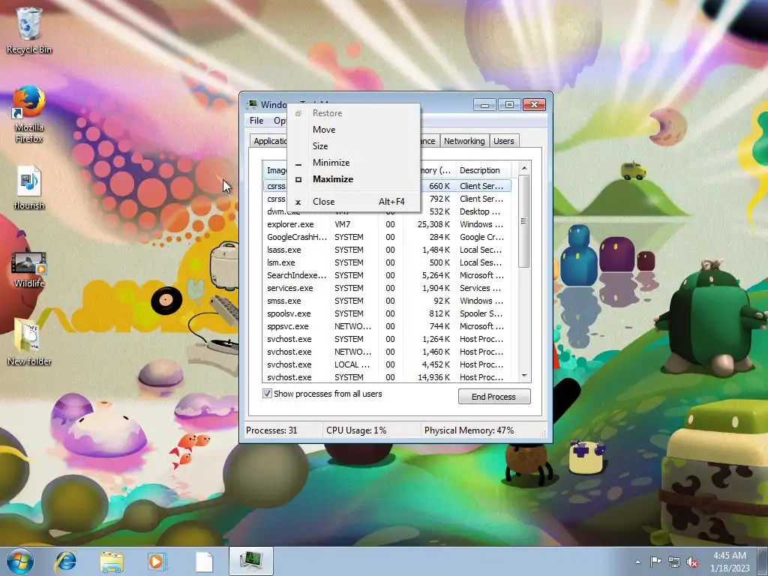Click the Spooler S... description cell
Viewport: 768px width, 576px height.
(481, 313)
